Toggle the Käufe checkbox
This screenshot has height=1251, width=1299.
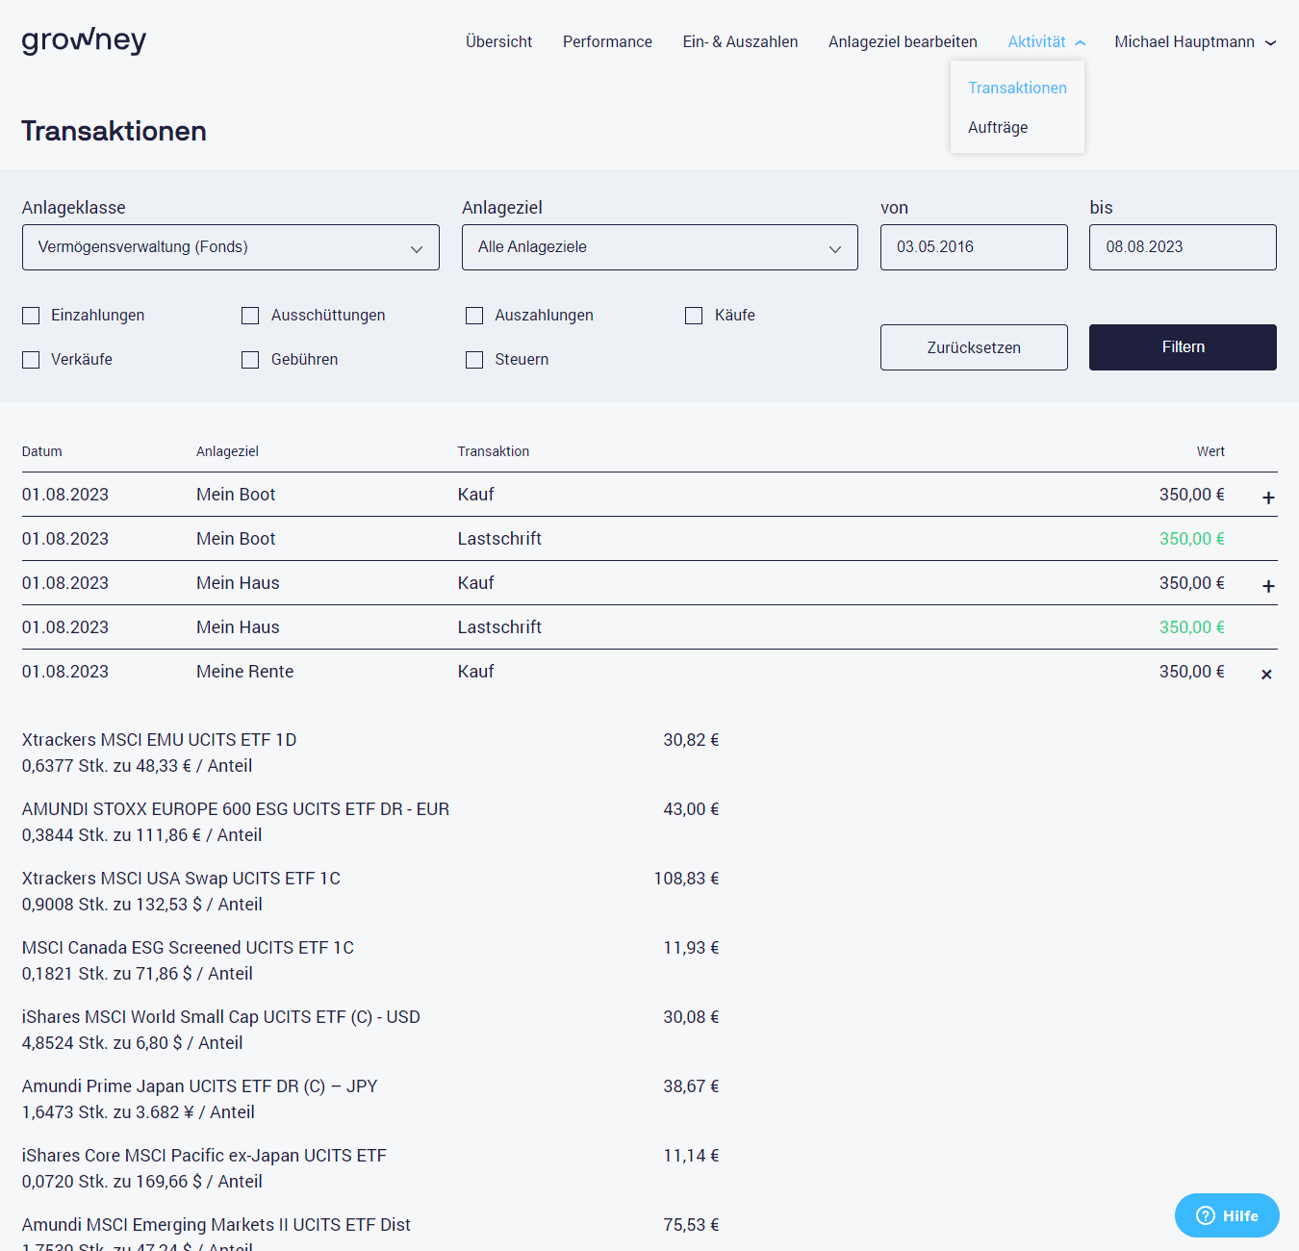pos(694,316)
